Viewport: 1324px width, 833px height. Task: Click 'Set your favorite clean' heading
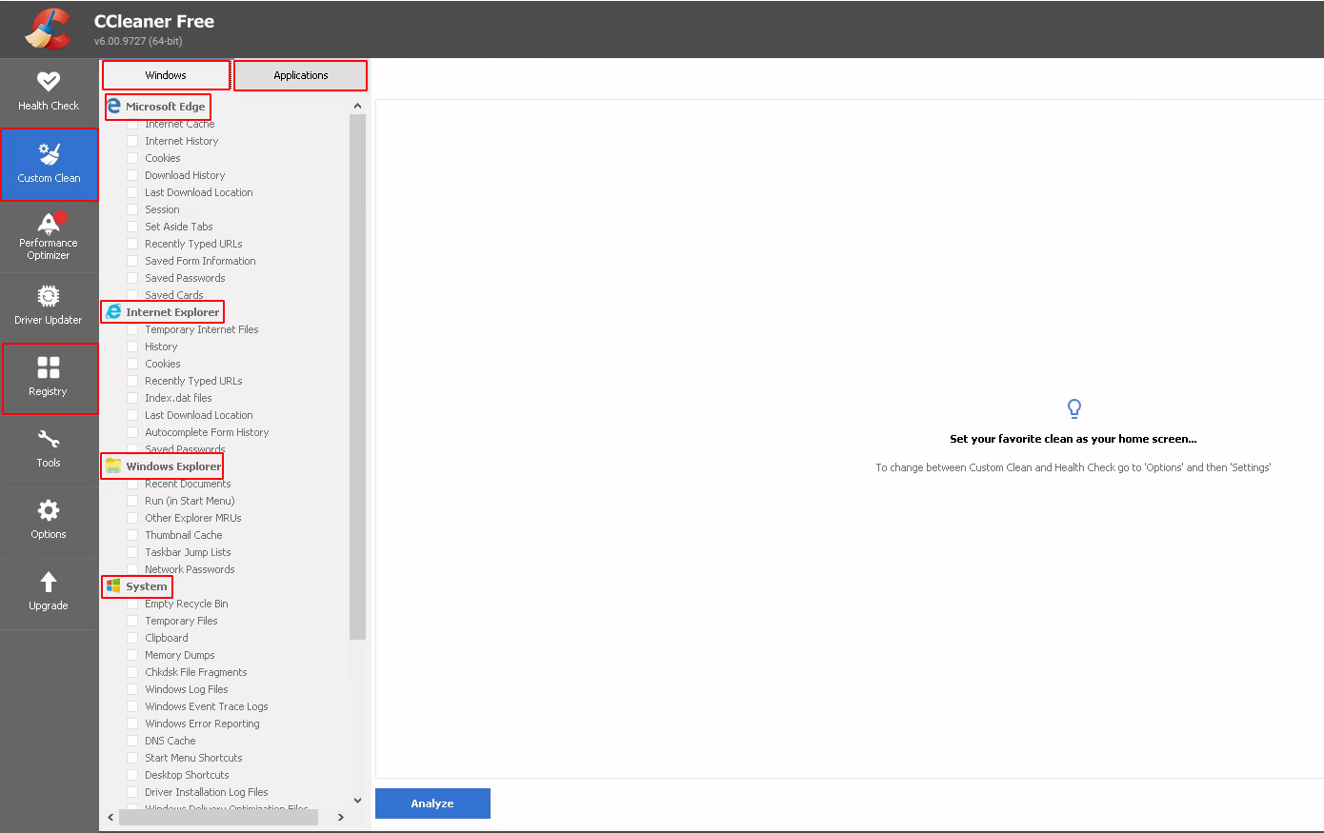click(1073, 439)
